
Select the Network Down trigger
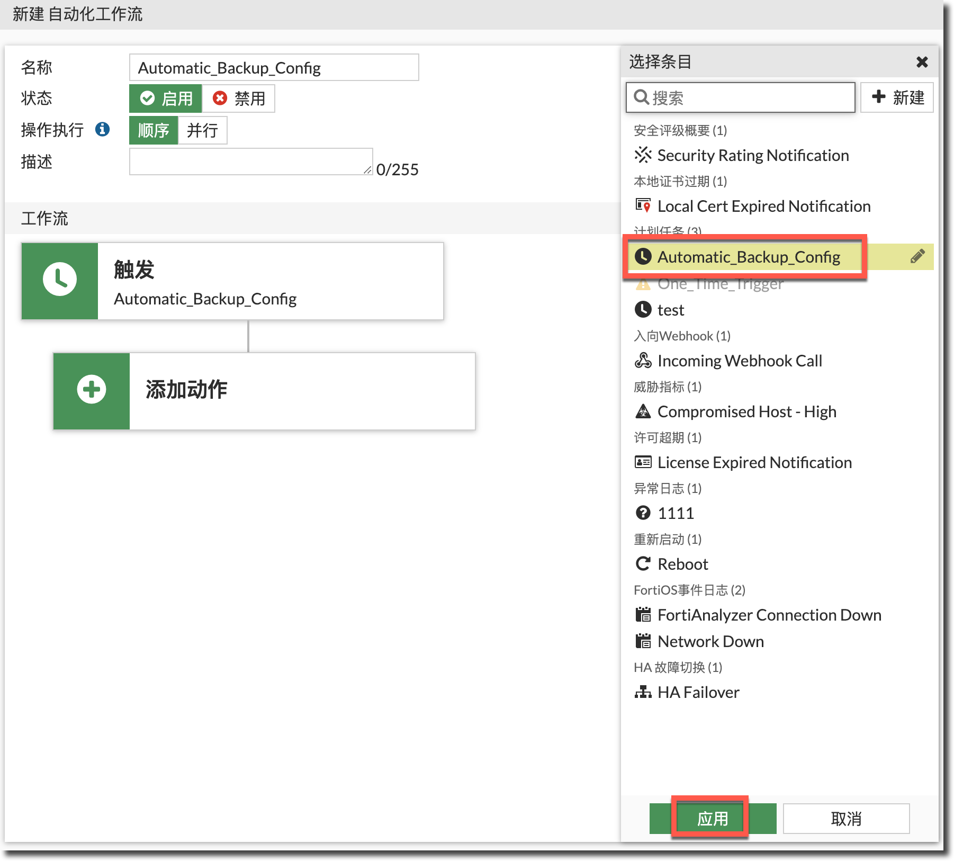click(710, 641)
